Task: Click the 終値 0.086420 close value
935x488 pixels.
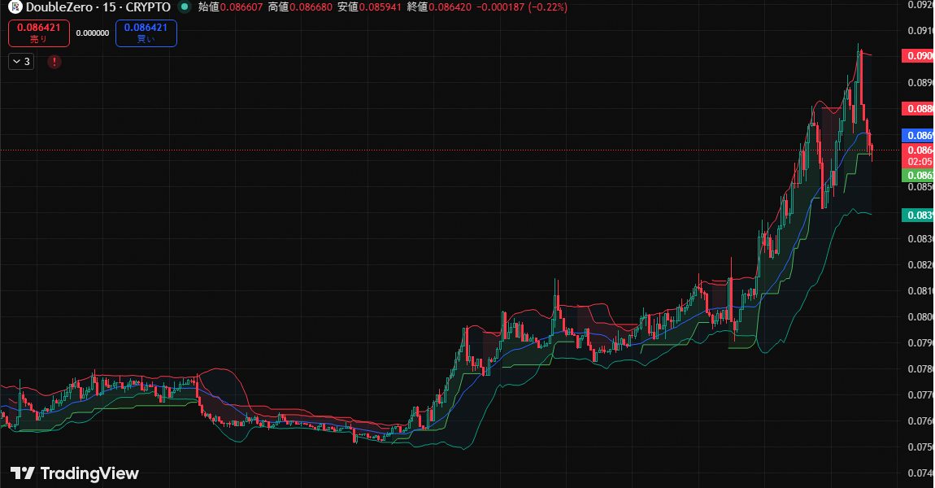Action: coord(439,7)
